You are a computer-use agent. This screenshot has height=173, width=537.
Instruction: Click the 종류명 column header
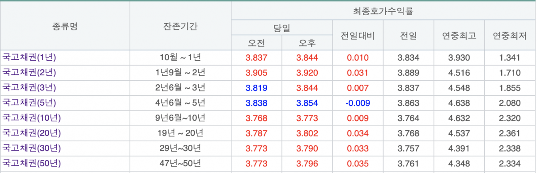65,26
